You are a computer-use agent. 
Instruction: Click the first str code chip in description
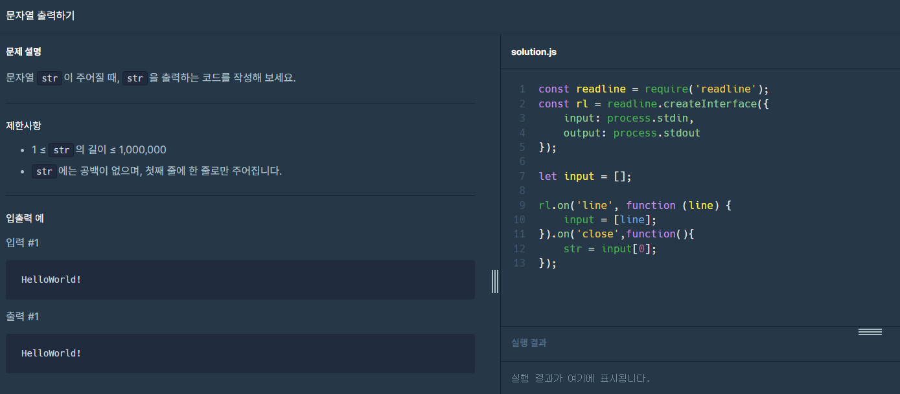(x=49, y=78)
